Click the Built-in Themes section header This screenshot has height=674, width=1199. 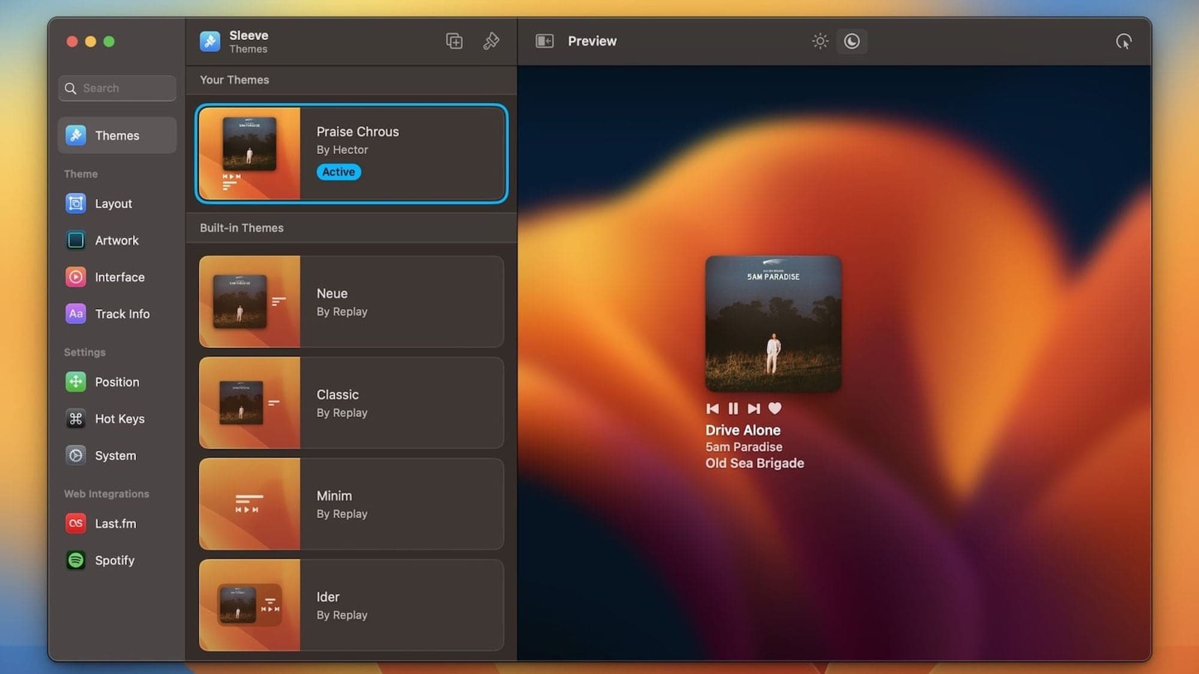click(x=242, y=228)
